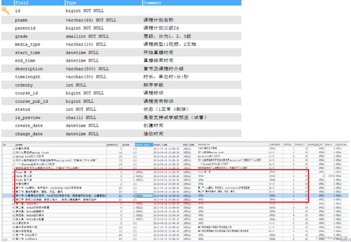Select grid row '第二章、redis的安装与配置'
Viewport: 351px width, 242px height.
[x=175, y=207]
